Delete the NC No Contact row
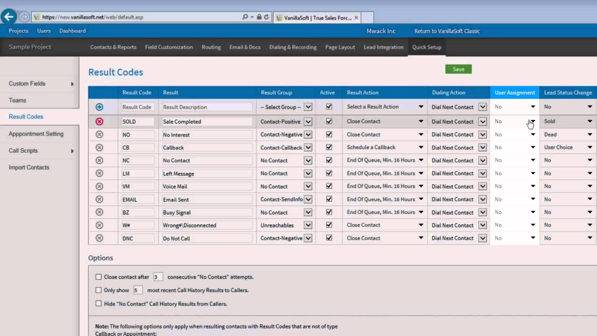 click(99, 160)
